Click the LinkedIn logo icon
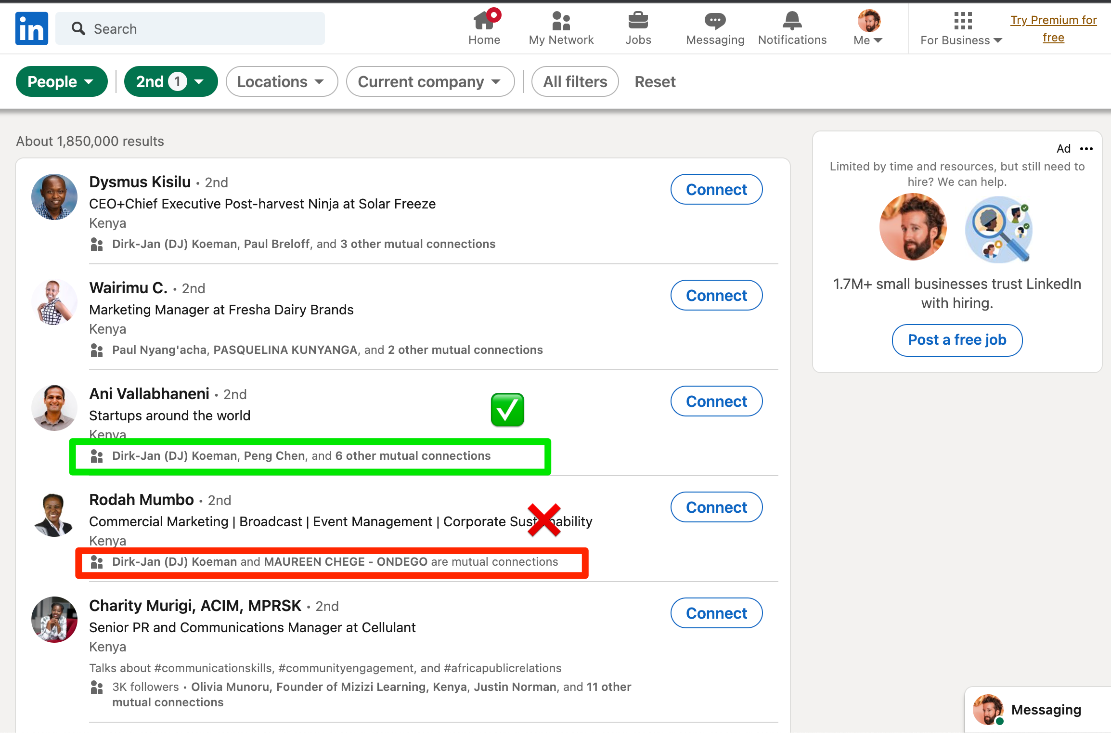Screen dimensions: 1111x753 coord(32,28)
